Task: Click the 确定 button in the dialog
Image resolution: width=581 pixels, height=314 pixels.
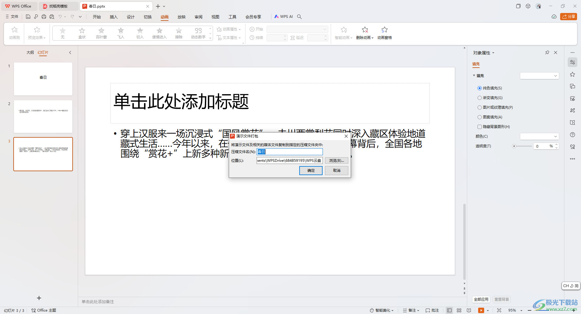Action: pos(311,171)
